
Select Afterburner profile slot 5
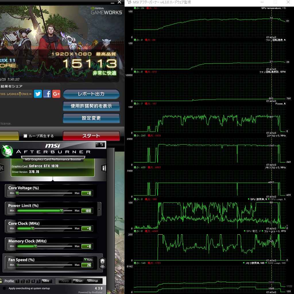[38, 281]
